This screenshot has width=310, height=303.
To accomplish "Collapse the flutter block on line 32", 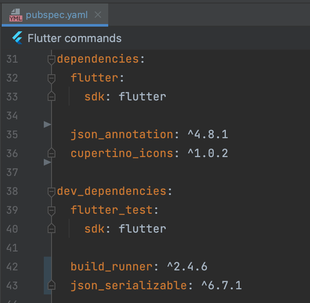I will pos(52,79).
